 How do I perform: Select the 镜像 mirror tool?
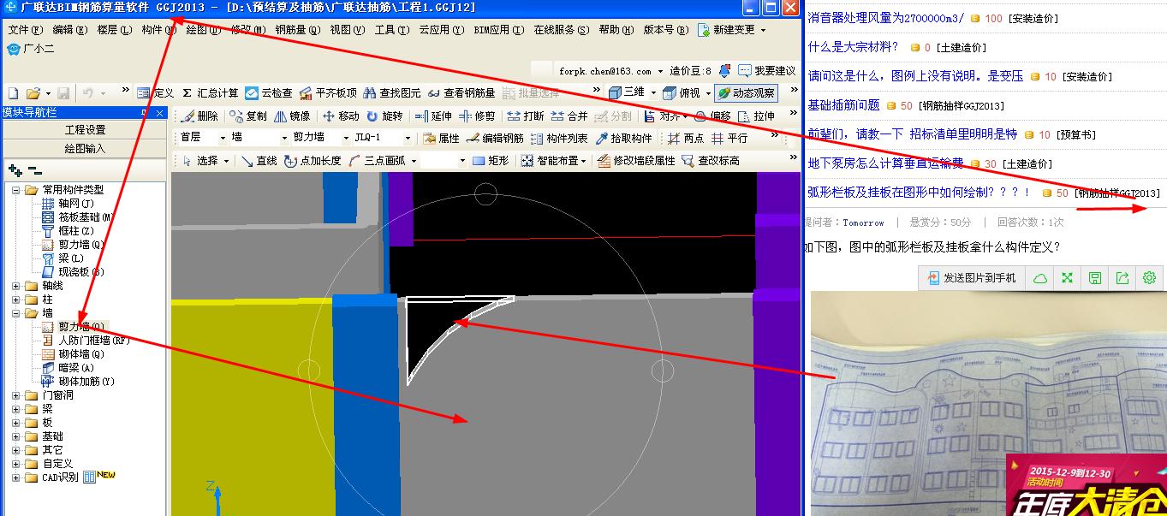[x=292, y=116]
